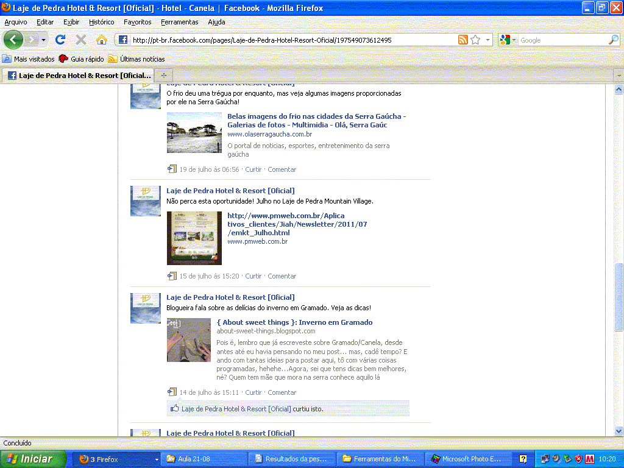The image size is (624, 468).
Task: Click Comentar on the 15 de julho post
Action: point(282,276)
